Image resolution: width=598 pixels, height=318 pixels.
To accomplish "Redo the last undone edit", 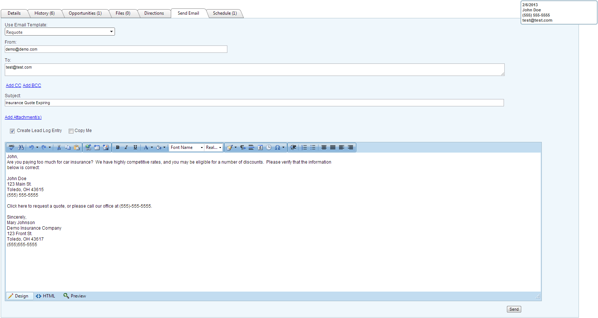I will point(44,147).
